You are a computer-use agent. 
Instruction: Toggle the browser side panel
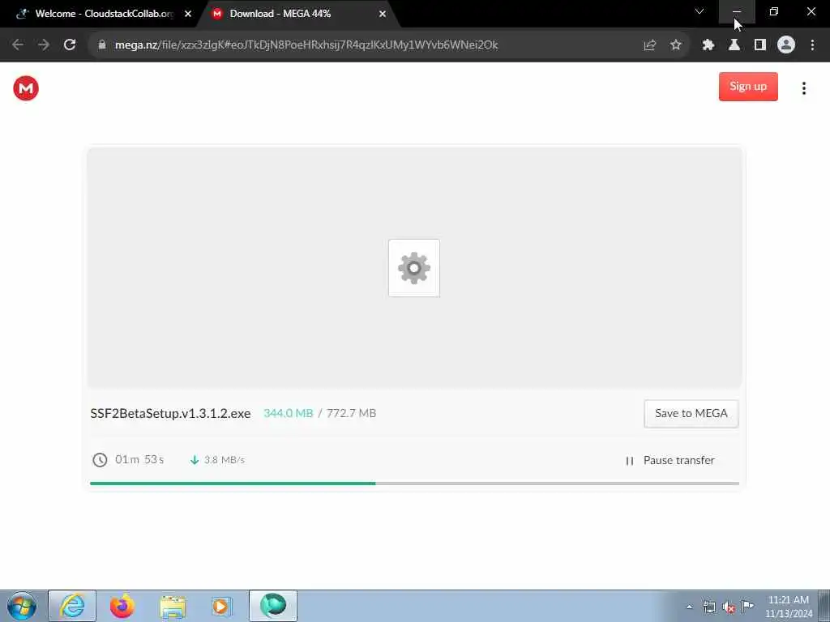click(x=760, y=45)
